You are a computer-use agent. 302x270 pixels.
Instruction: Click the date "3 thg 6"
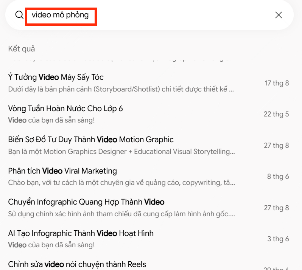pyautogui.click(x=278, y=239)
